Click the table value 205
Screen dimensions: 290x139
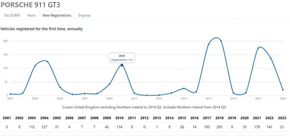219,127
